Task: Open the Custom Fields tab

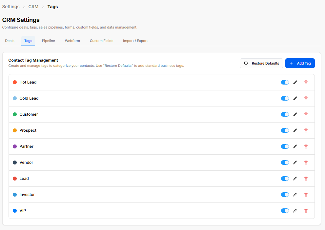Action: pyautogui.click(x=102, y=41)
